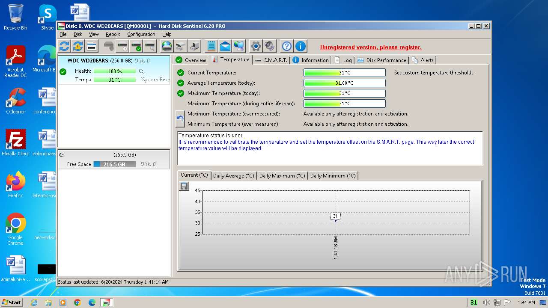Image resolution: width=548 pixels, height=308 pixels.
Task: Open the Disk menu
Action: click(x=78, y=34)
